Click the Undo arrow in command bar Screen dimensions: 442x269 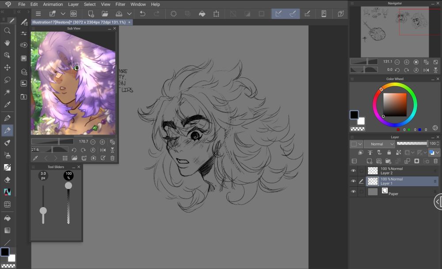click(142, 14)
